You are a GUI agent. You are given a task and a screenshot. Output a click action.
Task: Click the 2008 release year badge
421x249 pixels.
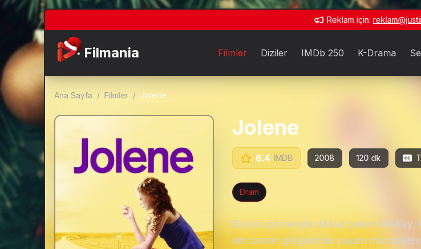(x=325, y=158)
